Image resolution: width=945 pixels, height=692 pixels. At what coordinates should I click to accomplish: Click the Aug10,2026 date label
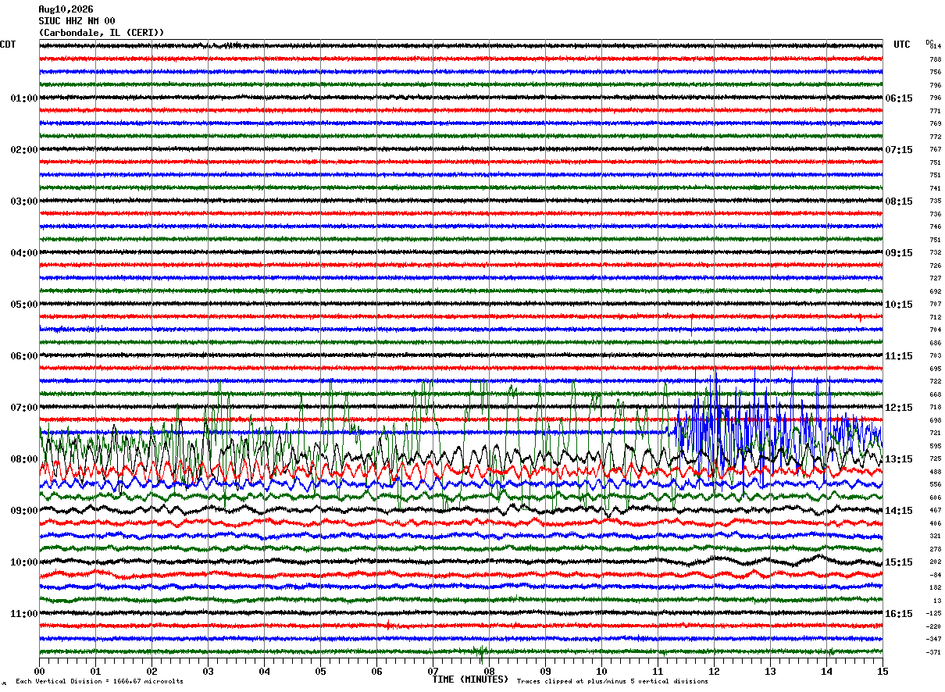coord(66,9)
